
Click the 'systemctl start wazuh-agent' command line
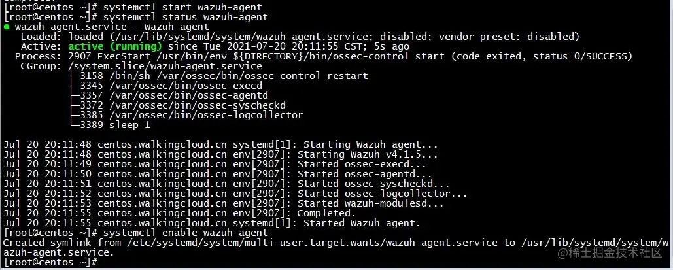133,7
